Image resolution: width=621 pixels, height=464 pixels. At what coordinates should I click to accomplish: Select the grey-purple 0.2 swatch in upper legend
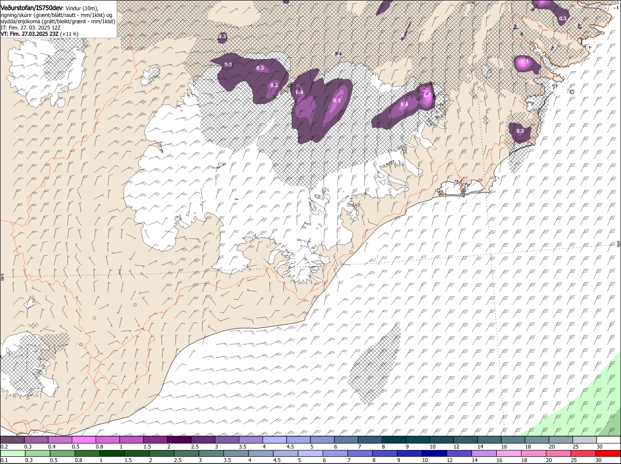(12, 440)
